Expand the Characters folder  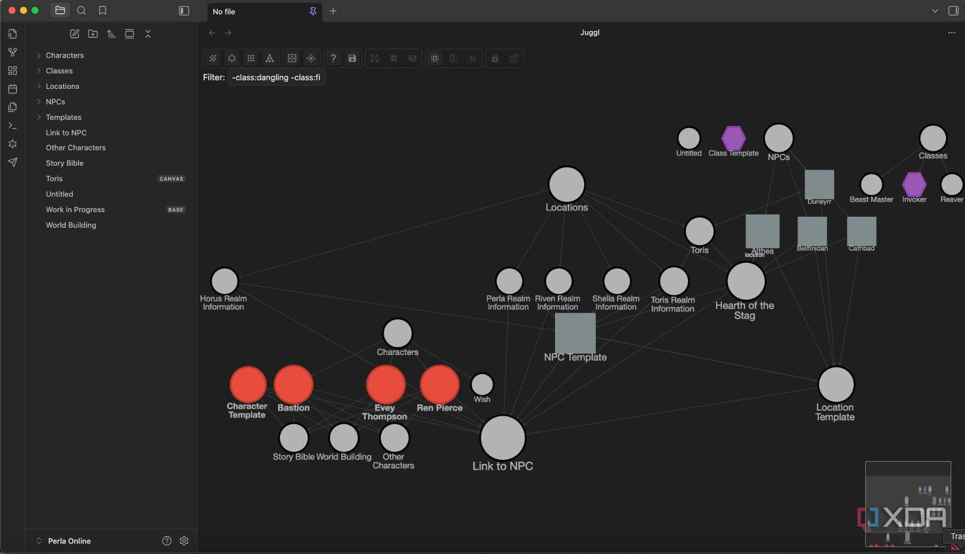click(x=39, y=56)
